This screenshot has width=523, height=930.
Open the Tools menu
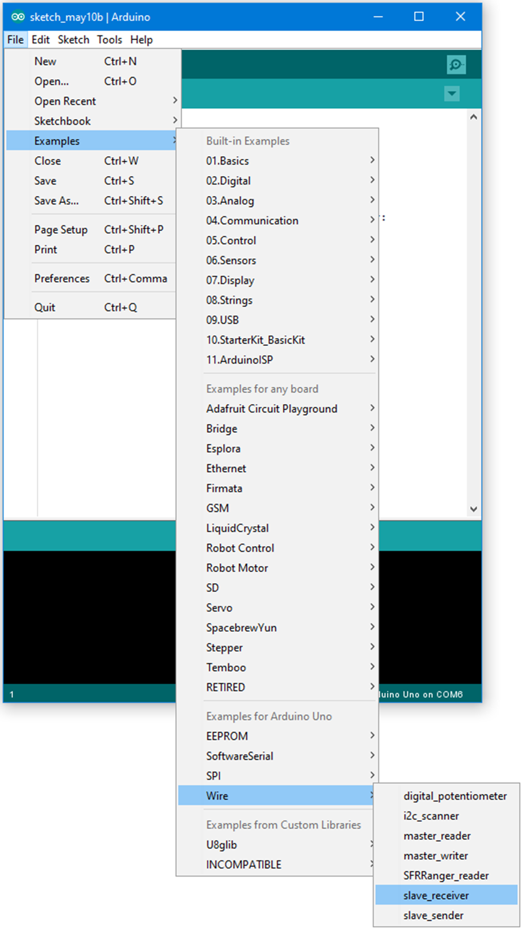[109, 40]
